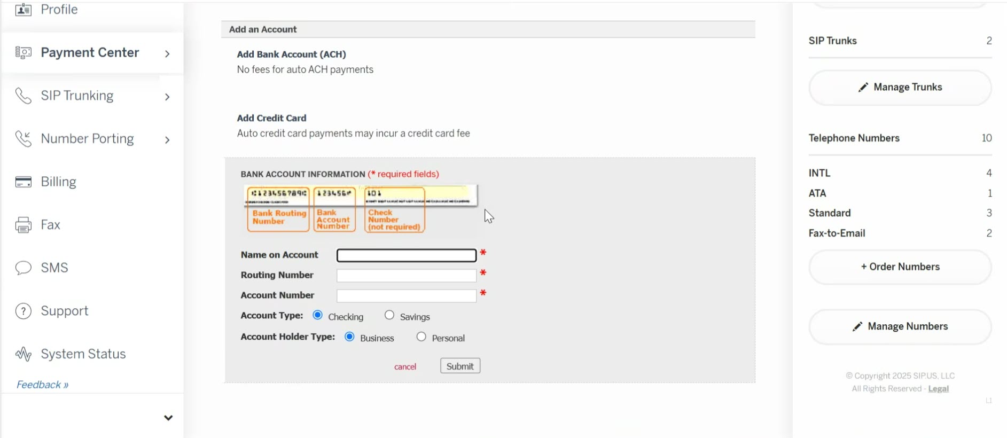Image resolution: width=1007 pixels, height=438 pixels.
Task: Click the sample check image
Action: [361, 209]
